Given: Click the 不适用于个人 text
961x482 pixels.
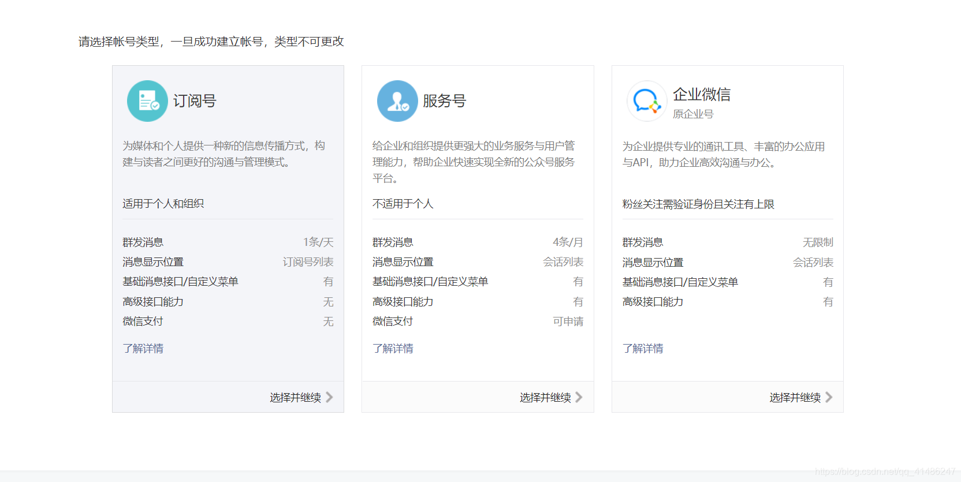Looking at the screenshot, I should coord(403,204).
